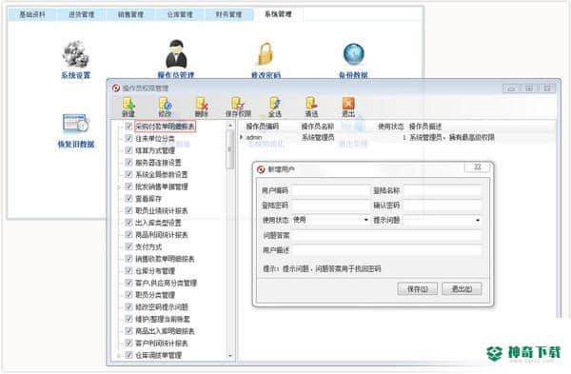
Task: Click the 全选 toolbar icon
Action: (275, 104)
